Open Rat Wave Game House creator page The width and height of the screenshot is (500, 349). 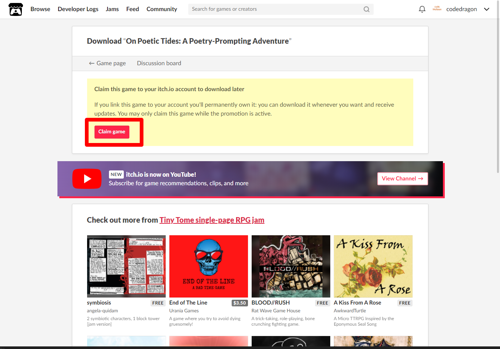(276, 311)
